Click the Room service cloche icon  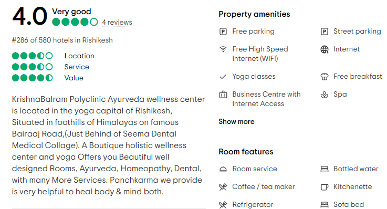(x=223, y=169)
